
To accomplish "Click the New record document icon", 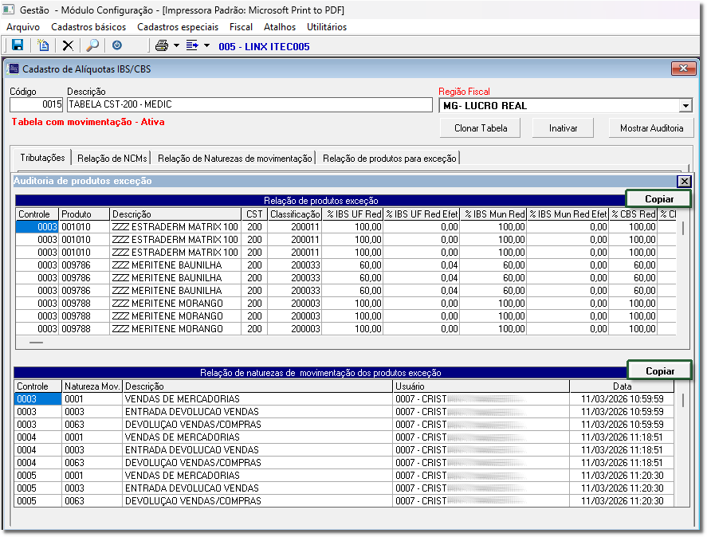I will (44, 46).
